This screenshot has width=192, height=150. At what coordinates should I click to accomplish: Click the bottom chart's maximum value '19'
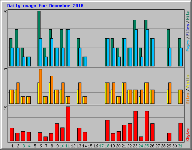coord(6,108)
